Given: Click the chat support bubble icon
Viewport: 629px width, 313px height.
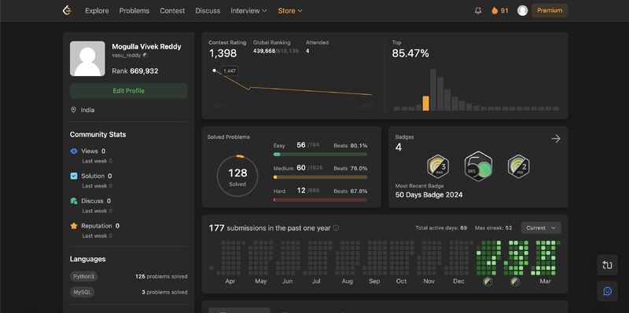Looking at the screenshot, I should click(x=607, y=291).
